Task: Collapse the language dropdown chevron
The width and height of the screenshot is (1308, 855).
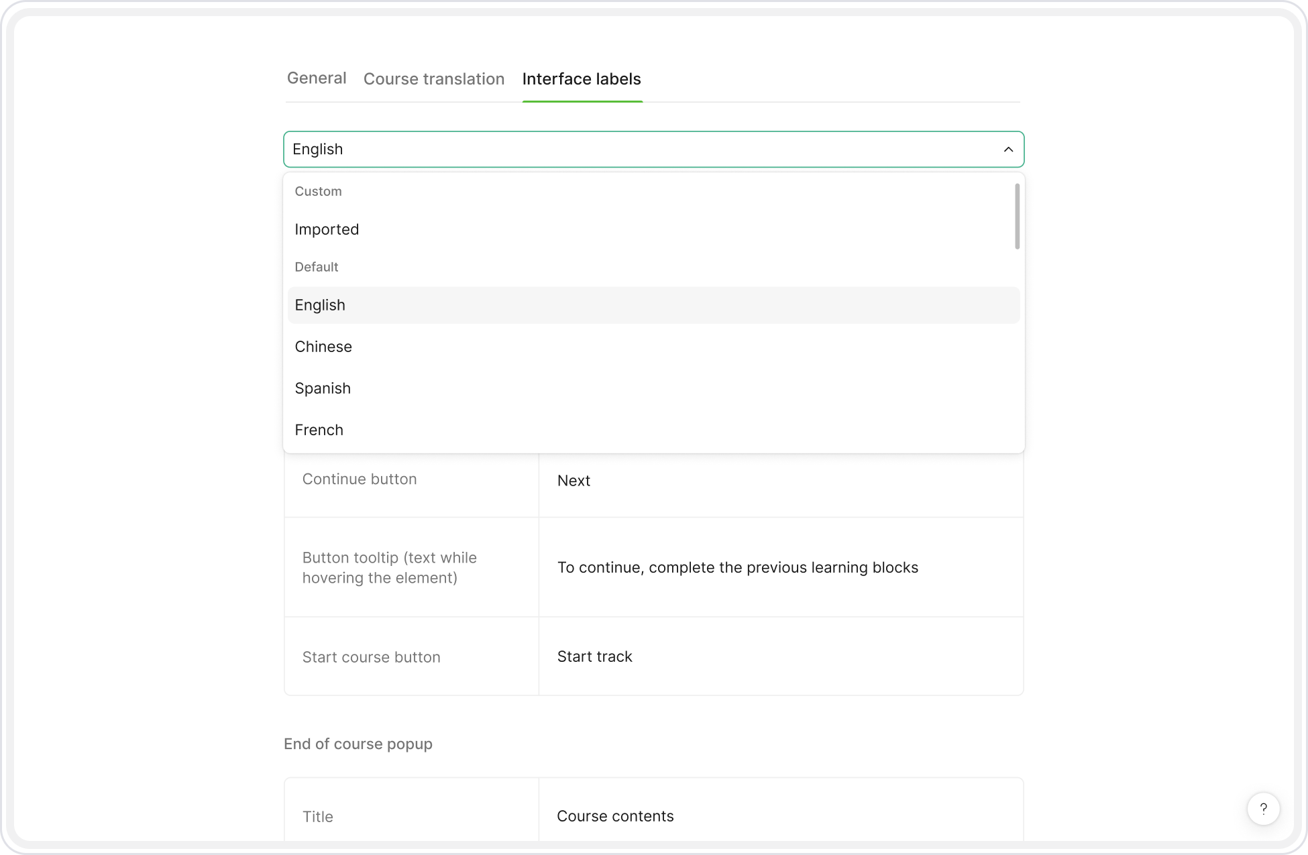Action: [1008, 150]
